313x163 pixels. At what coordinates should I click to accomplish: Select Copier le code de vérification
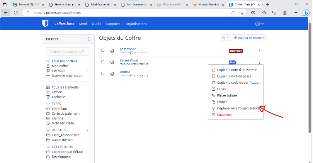(236, 83)
